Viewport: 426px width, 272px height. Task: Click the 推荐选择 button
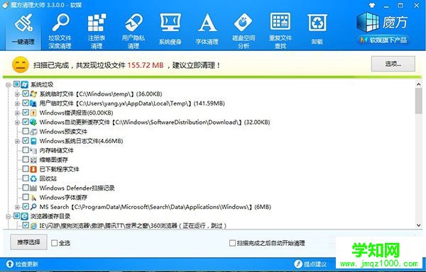click(x=29, y=242)
